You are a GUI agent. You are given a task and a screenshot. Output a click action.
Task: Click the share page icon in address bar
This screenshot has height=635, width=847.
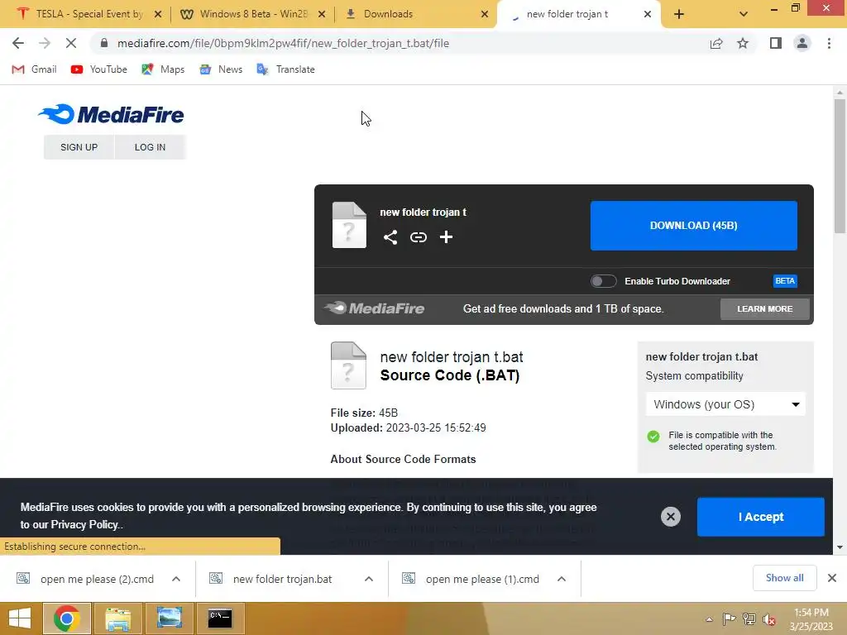716,43
